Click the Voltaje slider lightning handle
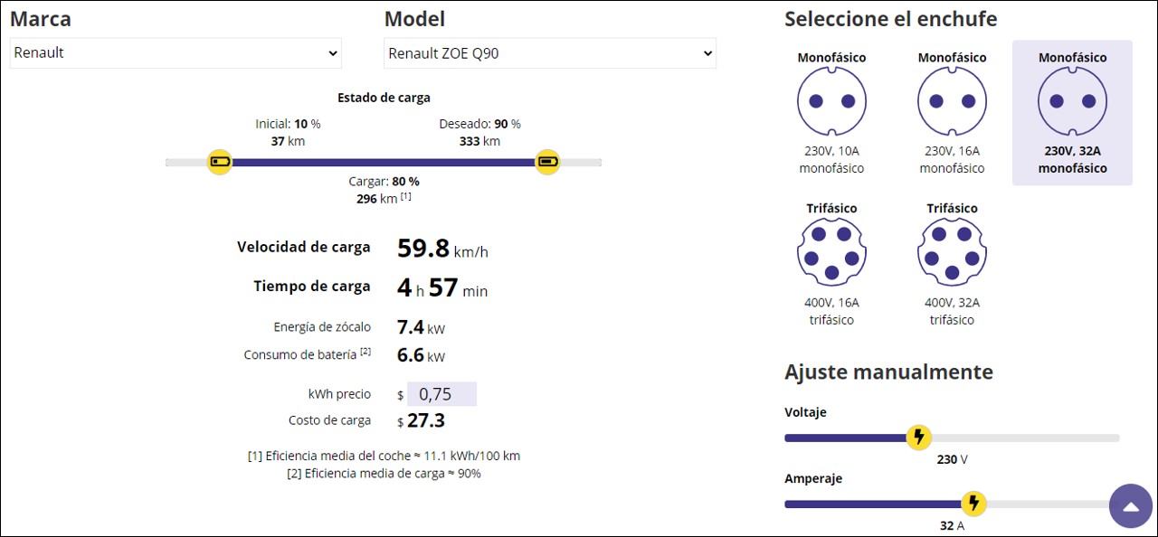1158x537 pixels. point(918,438)
